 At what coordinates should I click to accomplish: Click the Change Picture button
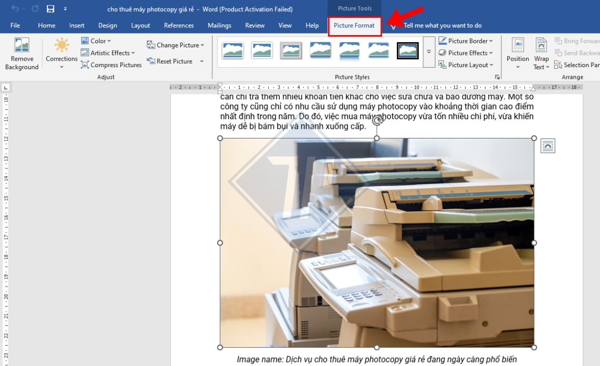coord(175,45)
